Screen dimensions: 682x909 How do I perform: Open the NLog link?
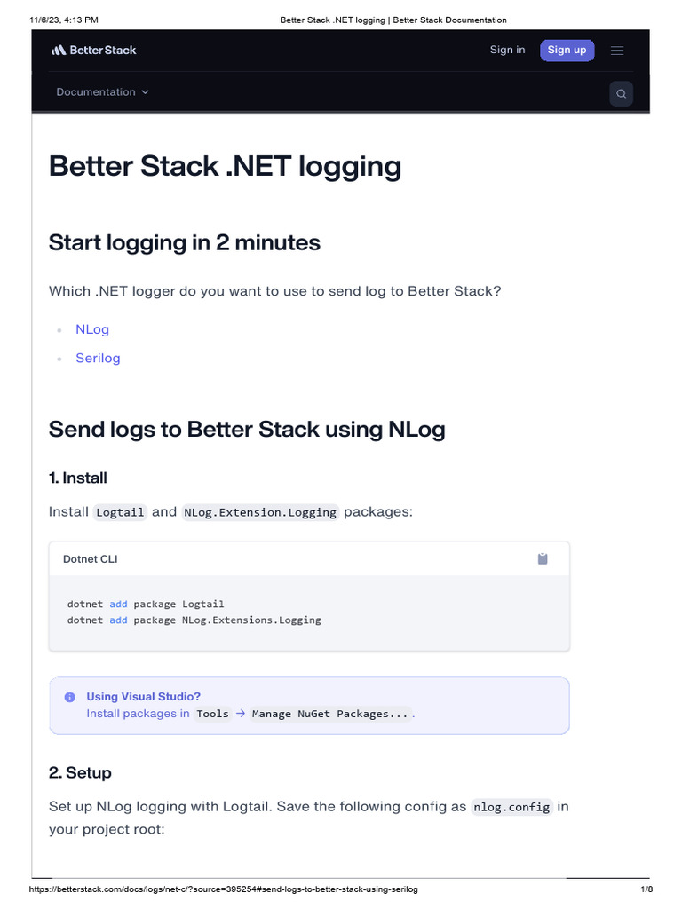click(92, 329)
